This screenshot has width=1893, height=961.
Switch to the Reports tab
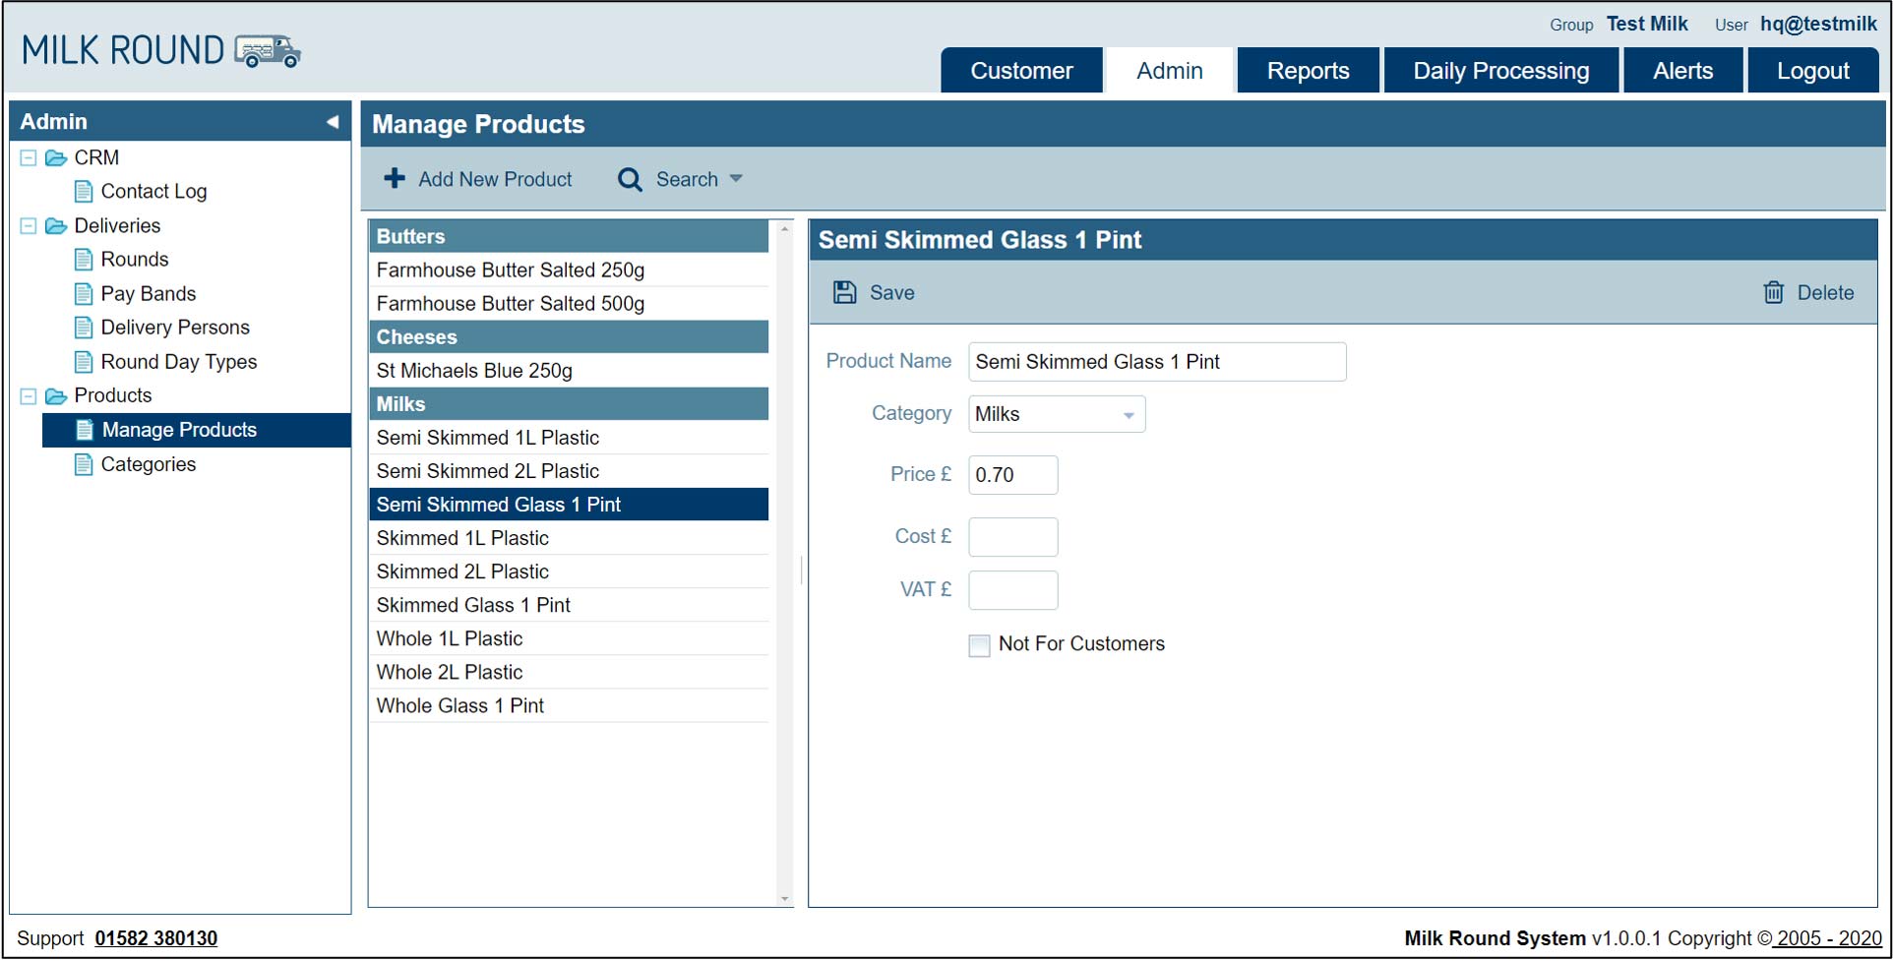(x=1308, y=71)
